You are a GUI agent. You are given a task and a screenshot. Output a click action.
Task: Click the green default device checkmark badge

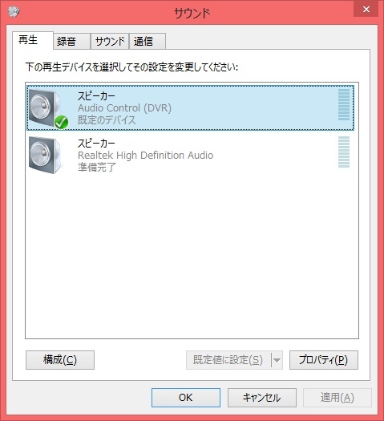tap(61, 123)
